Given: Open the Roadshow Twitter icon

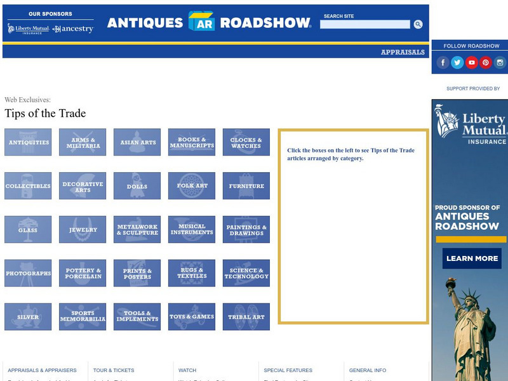Looking at the screenshot, I should pos(457,62).
